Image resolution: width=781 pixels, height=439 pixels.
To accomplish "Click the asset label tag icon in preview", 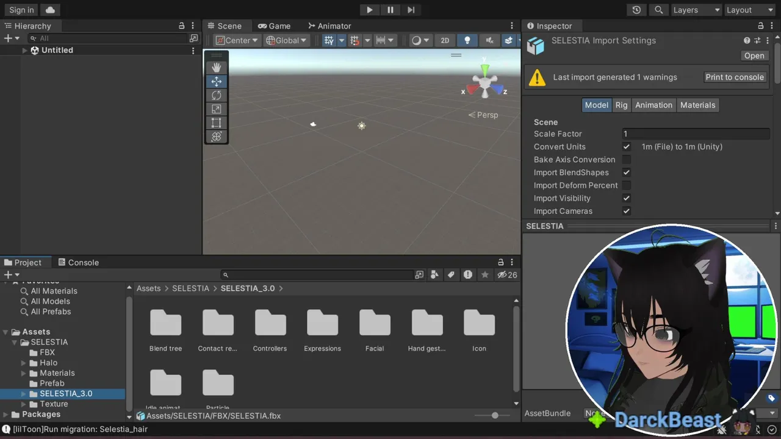I will click(x=771, y=399).
